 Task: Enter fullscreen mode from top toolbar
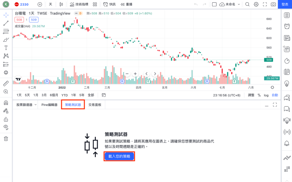point(265,4)
